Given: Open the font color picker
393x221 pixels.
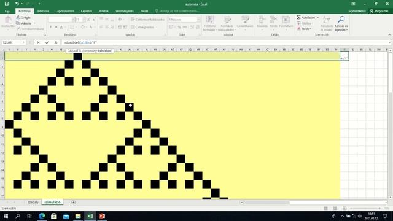Looking at the screenshot, I should click(x=91, y=27).
